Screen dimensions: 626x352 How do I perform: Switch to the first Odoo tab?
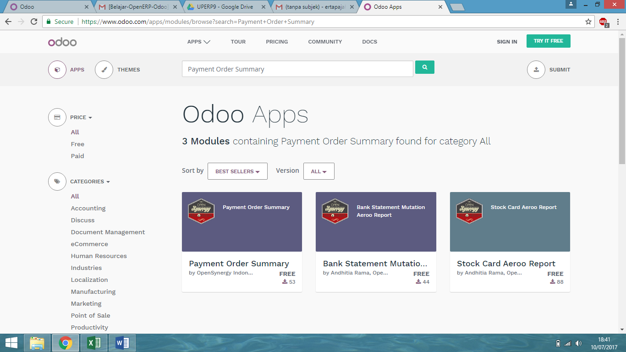coord(47,7)
